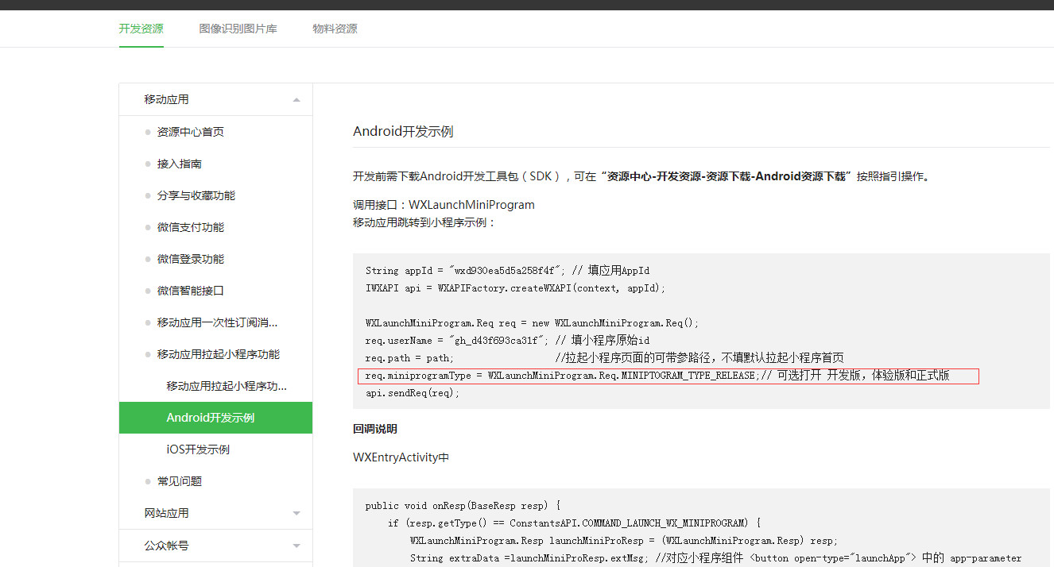Viewport: 1054px width, 567px height.
Task: Open 移动应用一次性订阅消... sidebar item
Action: [217, 322]
